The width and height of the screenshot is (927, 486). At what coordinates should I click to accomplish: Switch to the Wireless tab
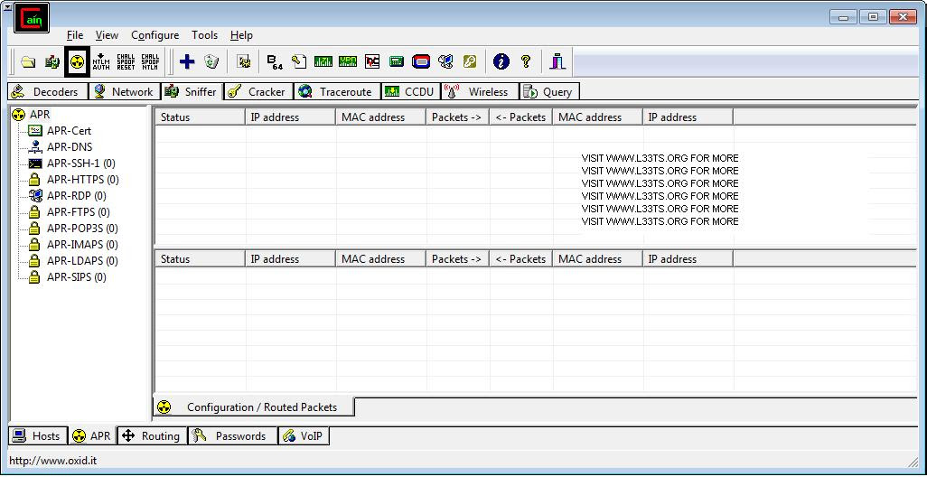(x=480, y=91)
